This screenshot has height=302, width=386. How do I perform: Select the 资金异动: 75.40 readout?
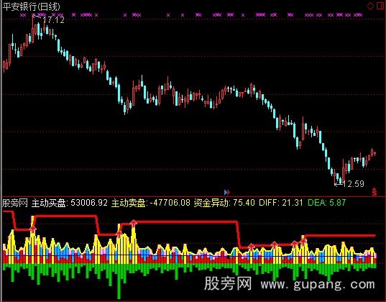(224, 203)
